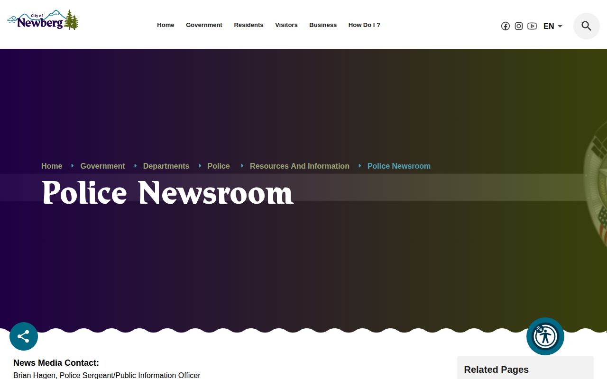Screen dimensions: 607x379
Task: Open the How Do I ? menu
Action: coord(364,25)
